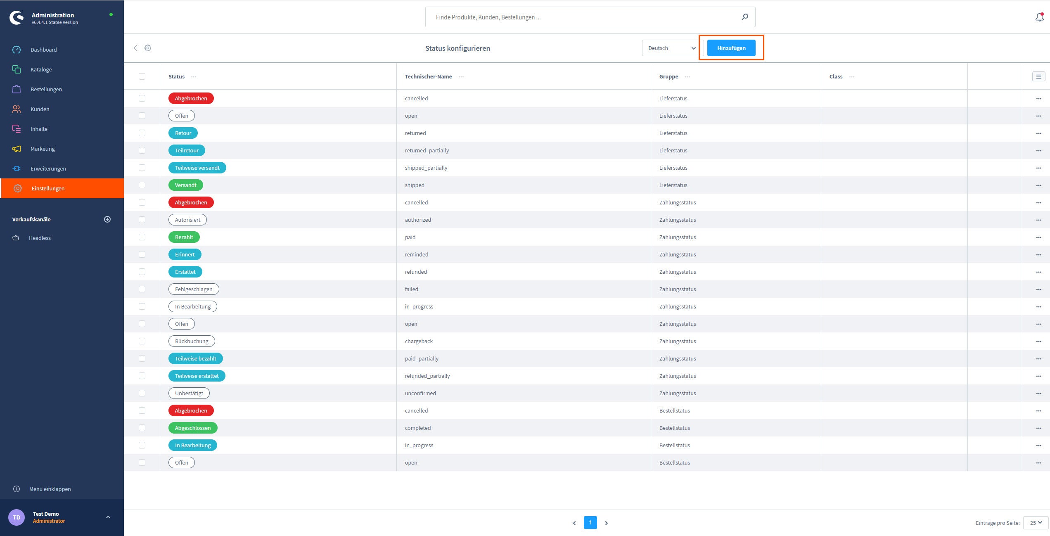
Task: Open Kunden menu item
Action: tap(40, 109)
